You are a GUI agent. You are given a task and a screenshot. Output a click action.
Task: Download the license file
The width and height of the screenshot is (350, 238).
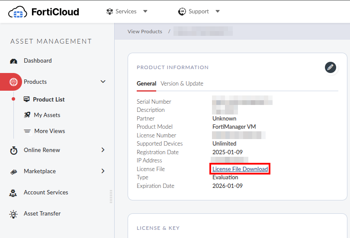pos(240,169)
